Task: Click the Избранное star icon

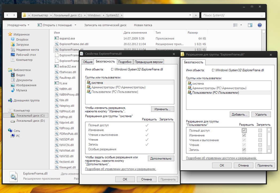Action: (x=10, y=34)
